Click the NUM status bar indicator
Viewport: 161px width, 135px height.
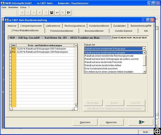pos(145,132)
